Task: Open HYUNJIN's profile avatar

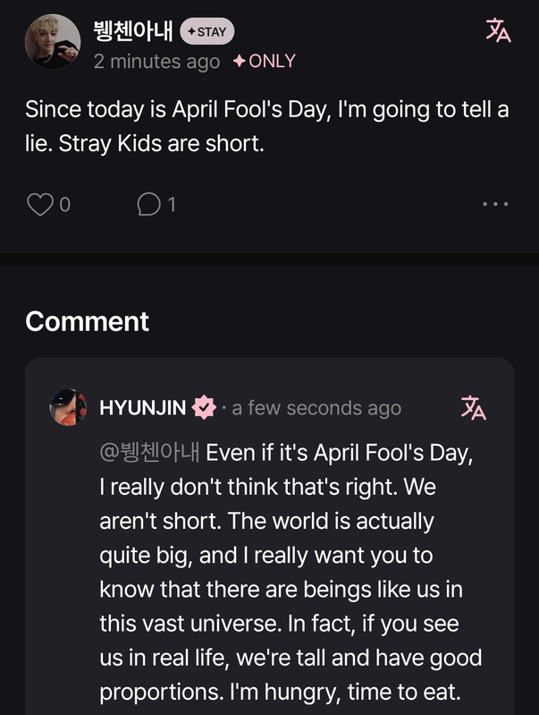Action: coord(68,408)
